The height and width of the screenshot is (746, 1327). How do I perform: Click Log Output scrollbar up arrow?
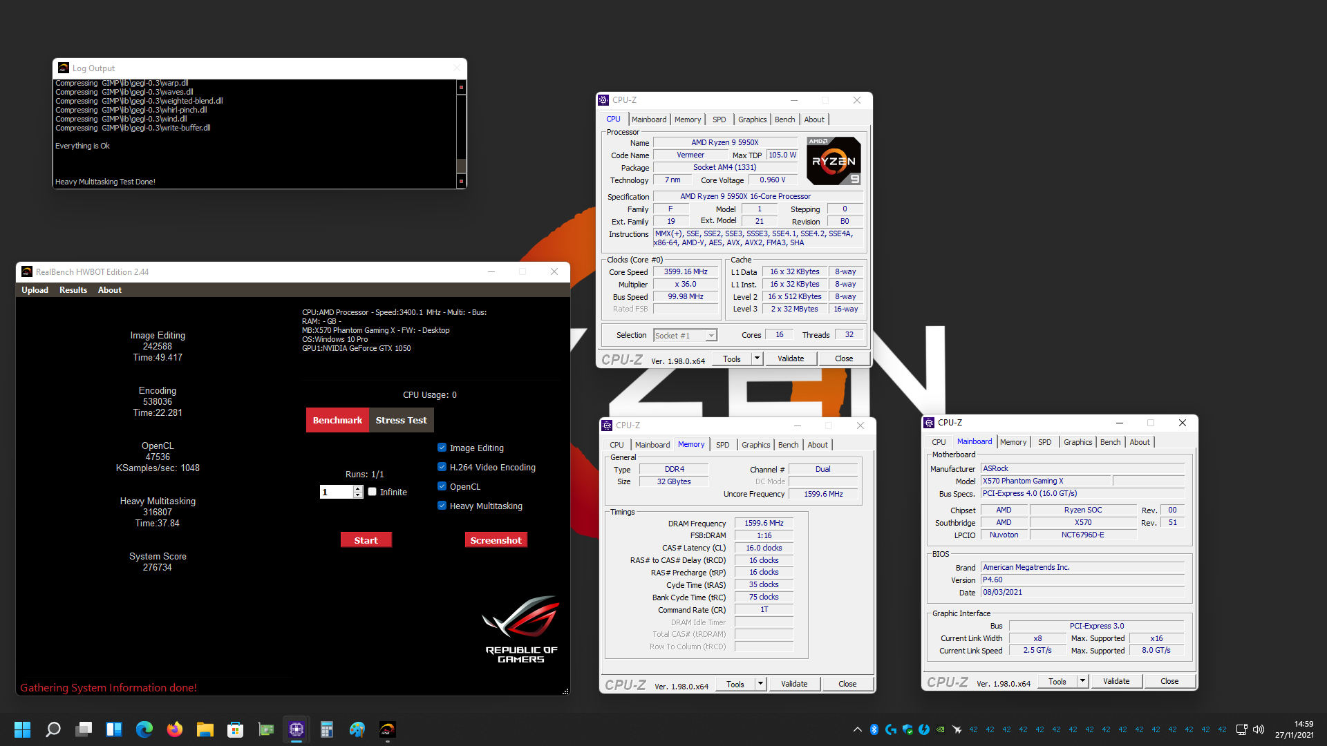(x=461, y=87)
